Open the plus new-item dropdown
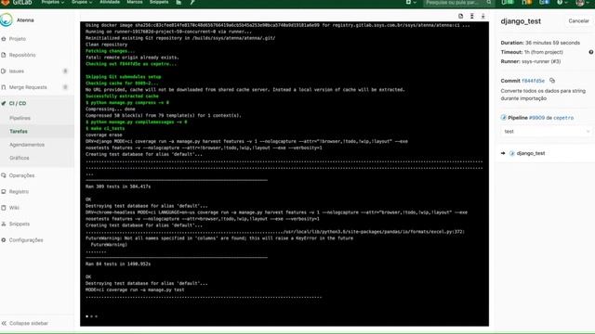The width and height of the screenshot is (595, 334). (411, 2)
